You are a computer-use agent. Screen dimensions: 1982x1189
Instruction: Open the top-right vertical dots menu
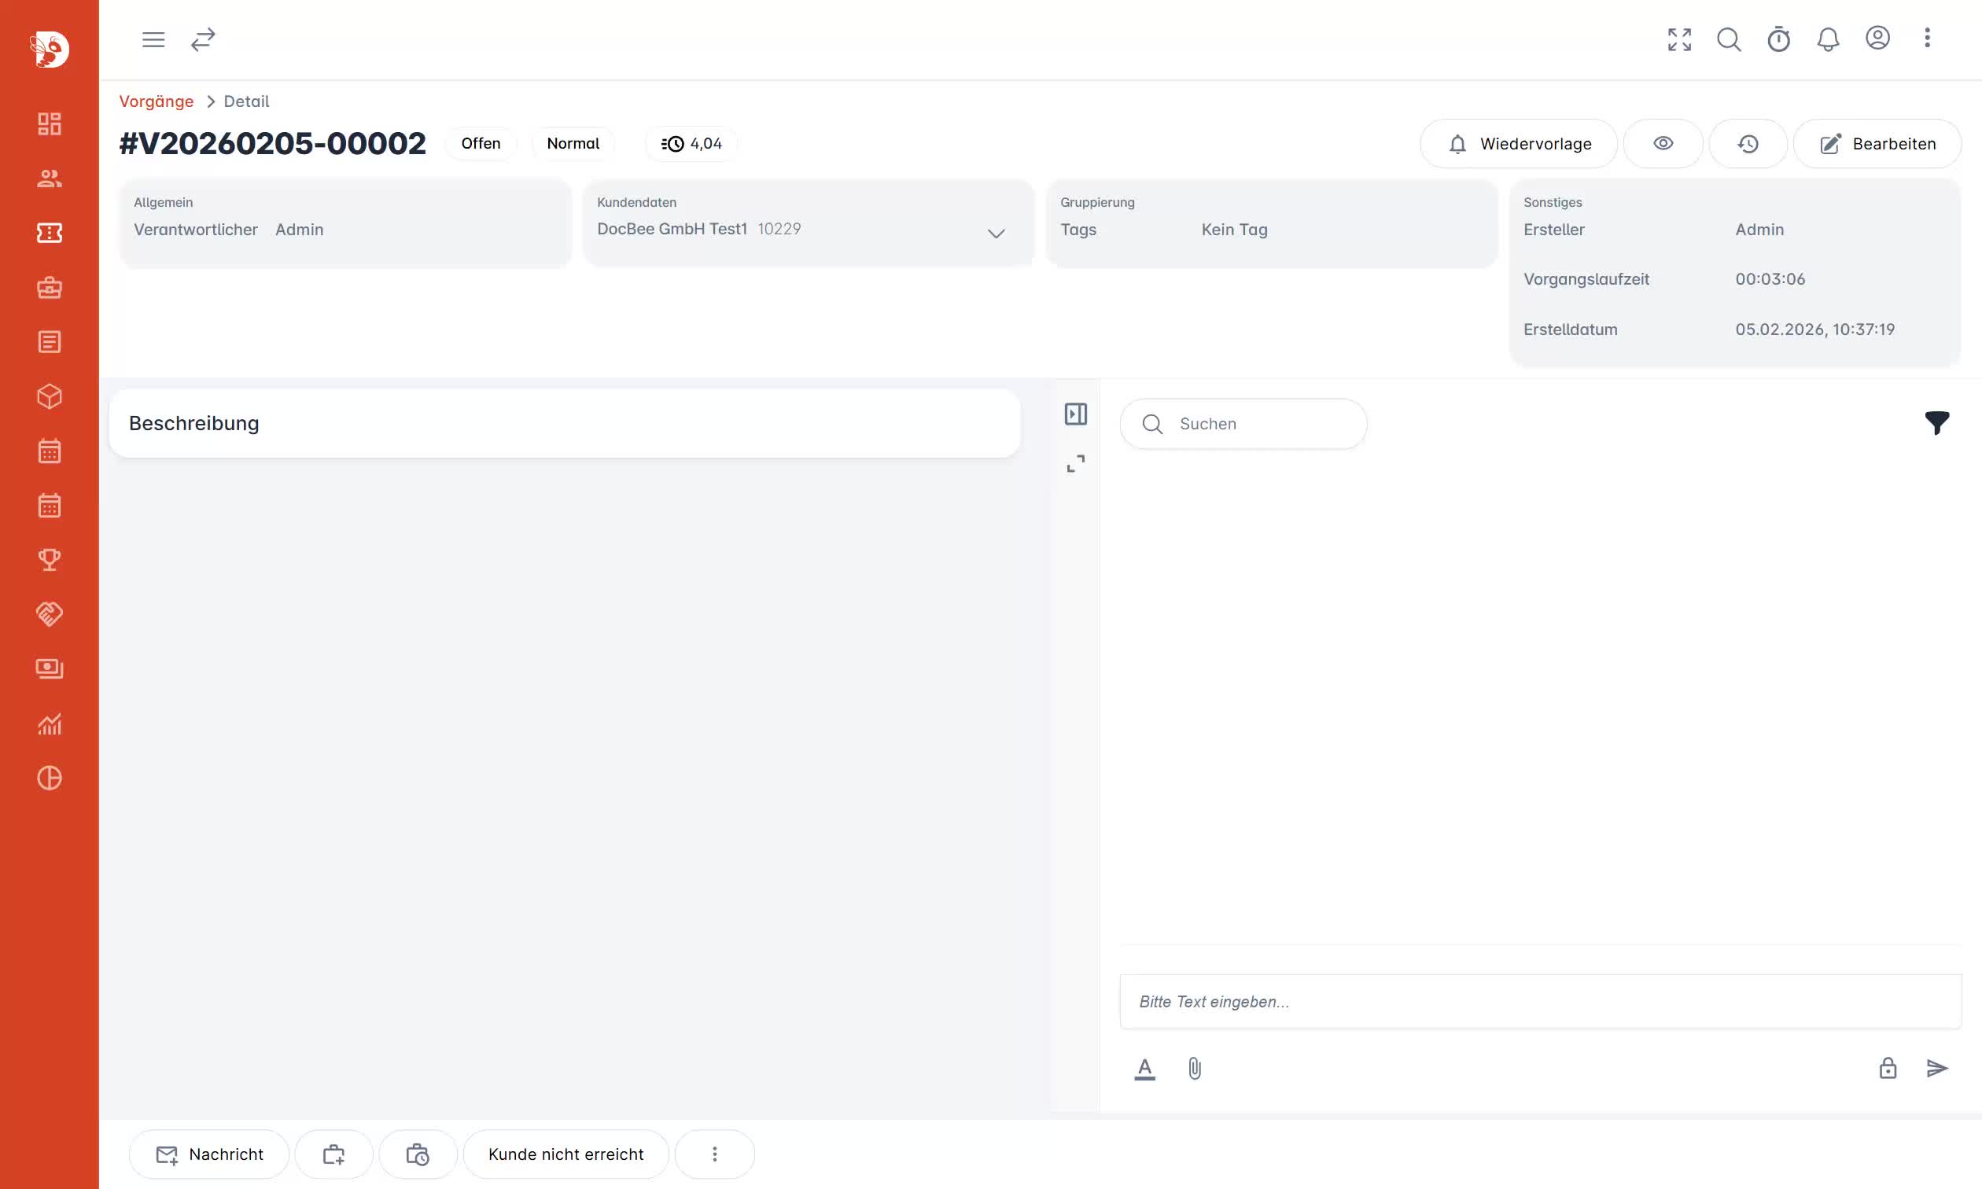1927,38
